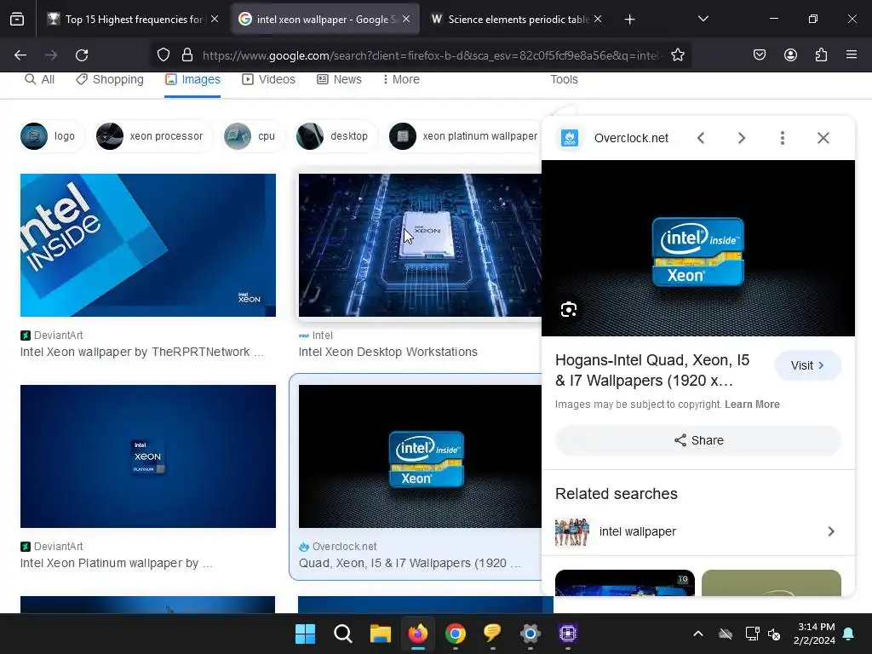The height and width of the screenshot is (654, 872).
Task: Open tracking protection shield icon
Action: 163,55
